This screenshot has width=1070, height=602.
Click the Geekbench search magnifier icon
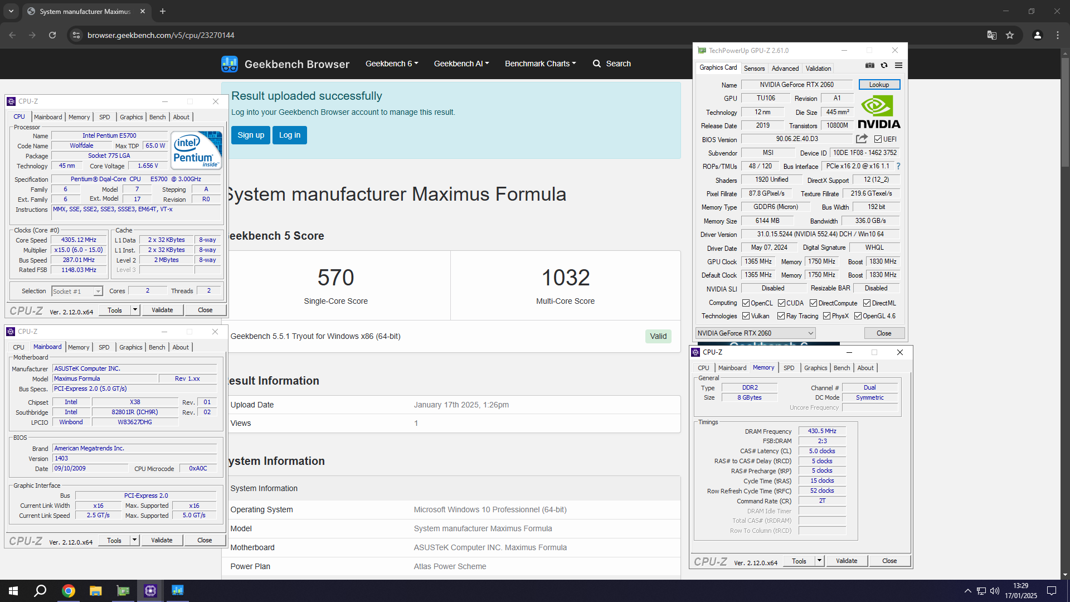point(597,64)
